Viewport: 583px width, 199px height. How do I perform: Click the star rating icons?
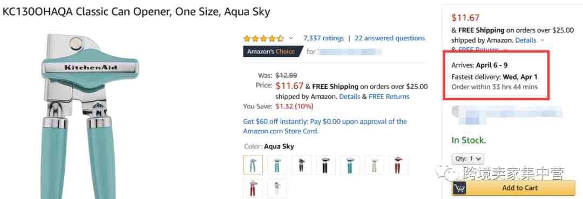[x=263, y=39]
